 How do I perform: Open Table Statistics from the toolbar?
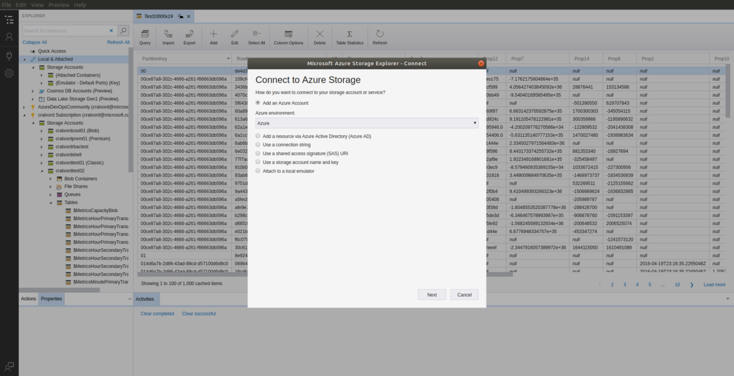tap(350, 37)
